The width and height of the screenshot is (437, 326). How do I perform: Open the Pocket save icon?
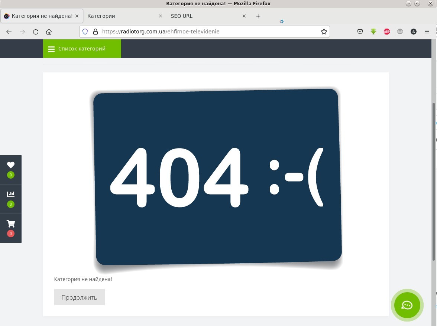360,32
